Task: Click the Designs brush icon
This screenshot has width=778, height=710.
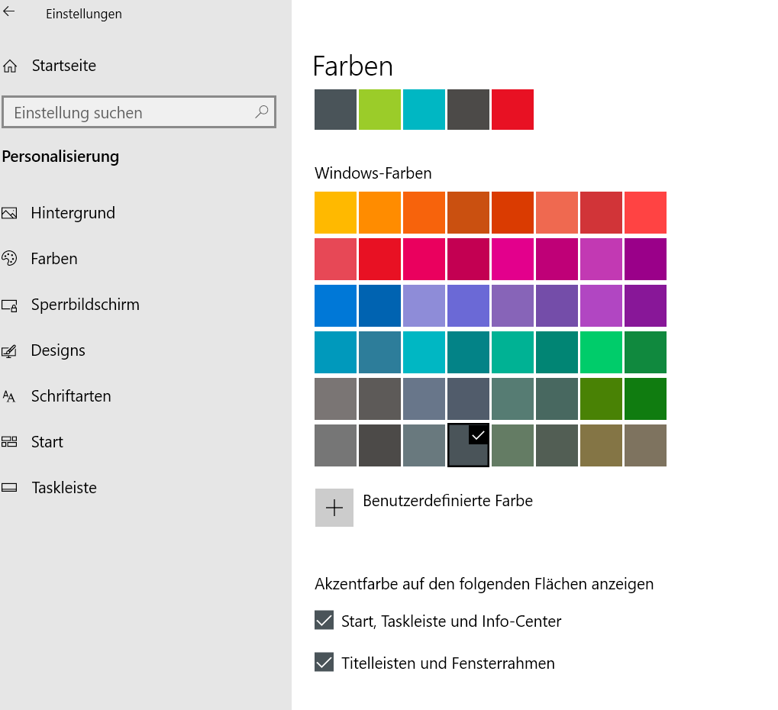Action: (10, 351)
